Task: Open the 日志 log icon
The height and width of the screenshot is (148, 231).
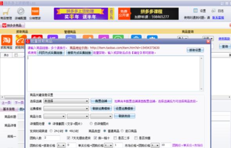Action: 218,11
